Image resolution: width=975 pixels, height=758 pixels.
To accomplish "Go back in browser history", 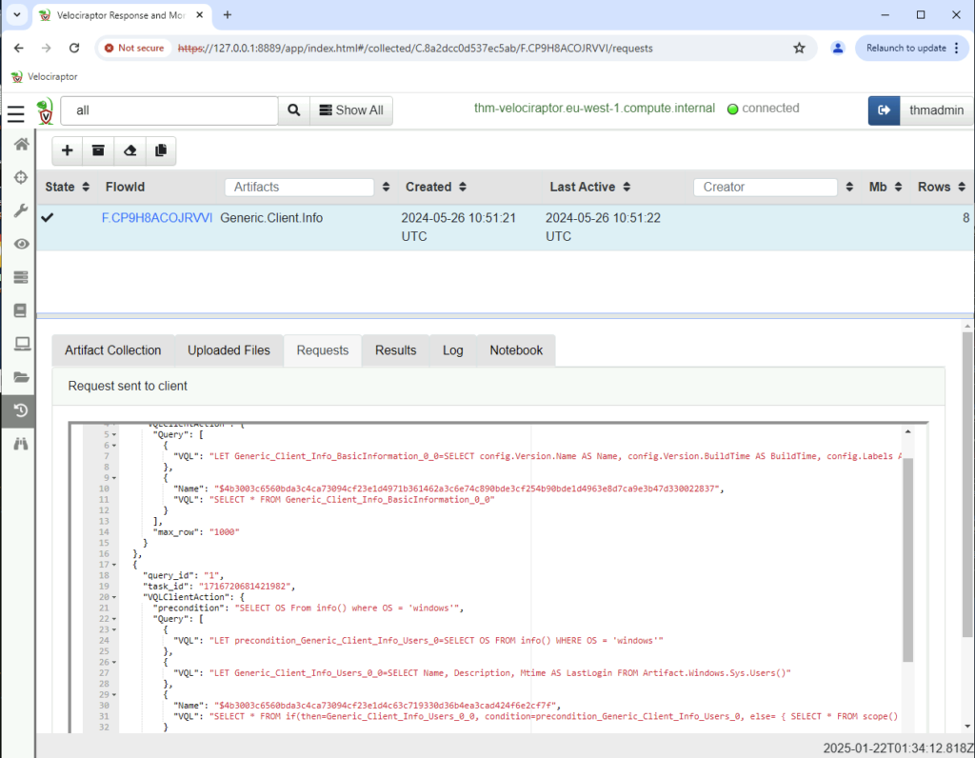I will click(x=19, y=48).
